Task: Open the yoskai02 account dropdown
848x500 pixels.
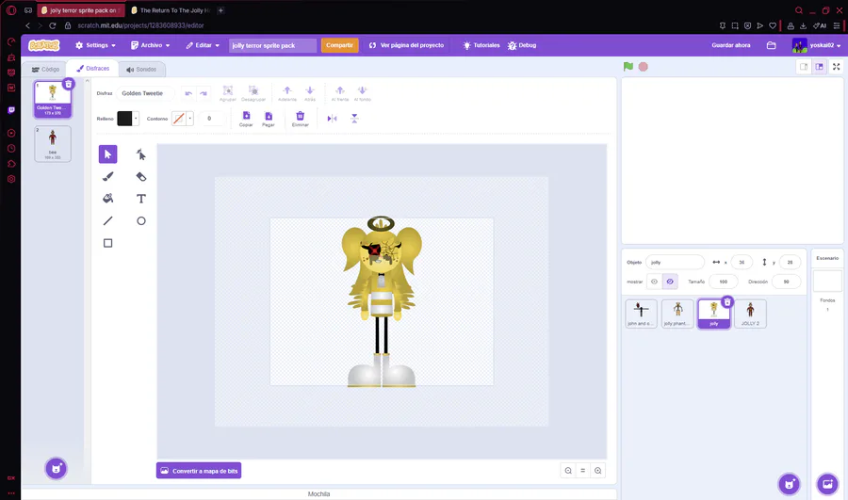Action: coord(817,45)
